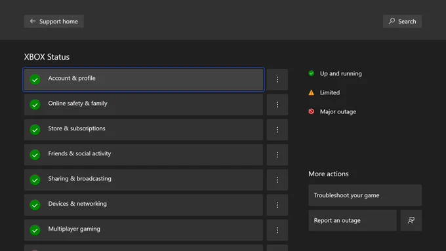The image size is (446, 251).
Task: Select the Devices & networking status row
Action: 144,205
